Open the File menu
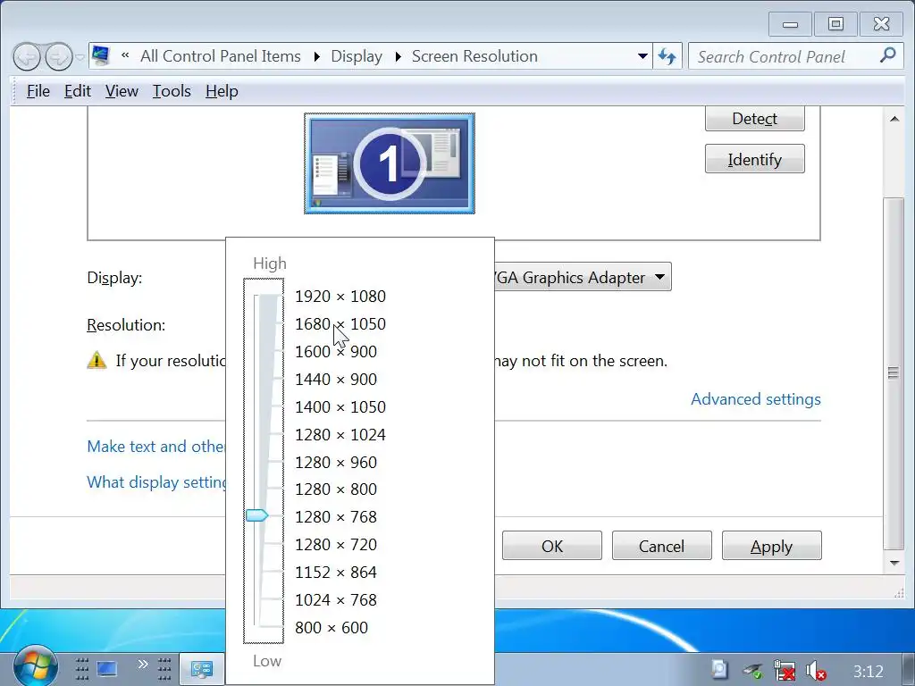The image size is (915, 686). 38,91
